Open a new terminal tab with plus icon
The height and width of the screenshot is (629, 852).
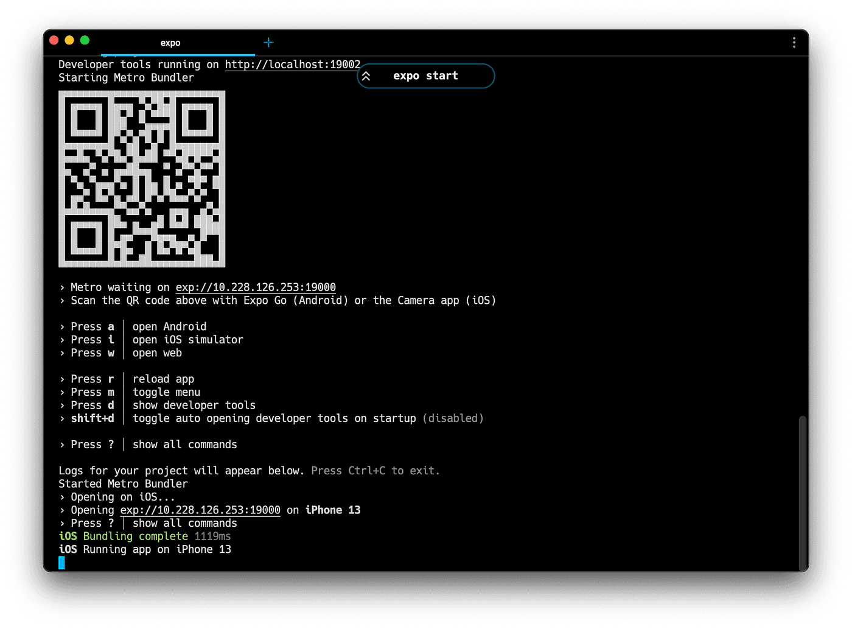[268, 43]
